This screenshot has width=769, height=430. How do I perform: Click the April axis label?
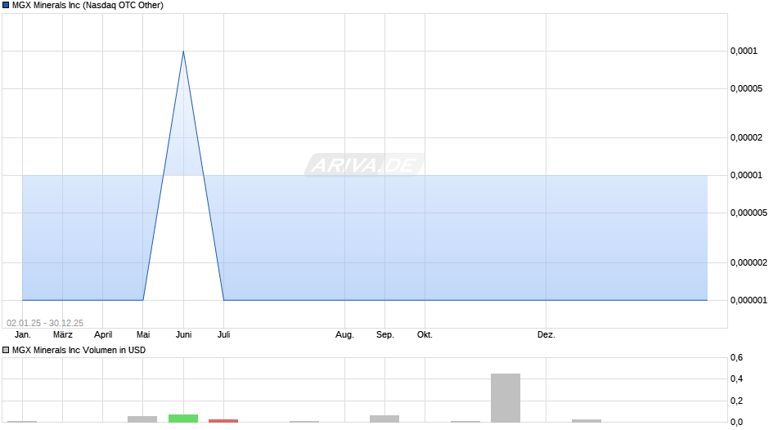tap(103, 335)
